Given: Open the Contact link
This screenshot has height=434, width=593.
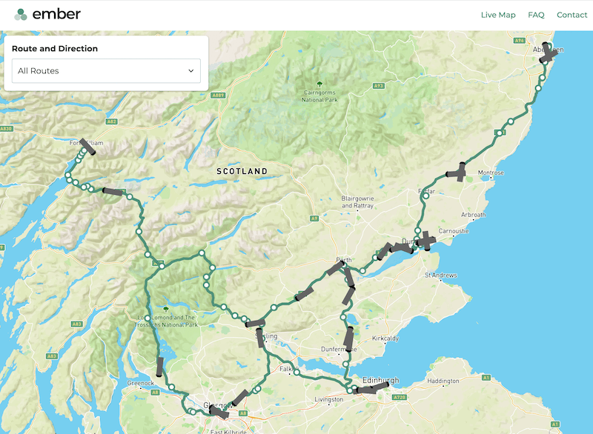Looking at the screenshot, I should click(x=572, y=15).
